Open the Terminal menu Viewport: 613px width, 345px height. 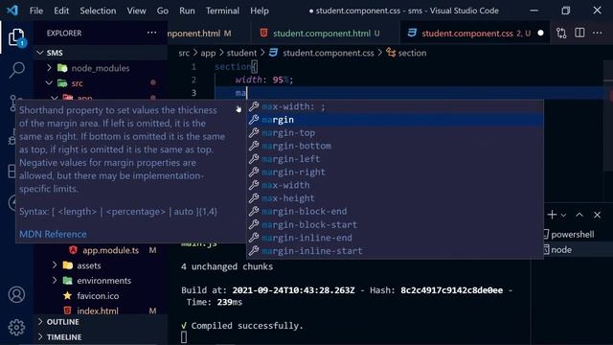222,11
